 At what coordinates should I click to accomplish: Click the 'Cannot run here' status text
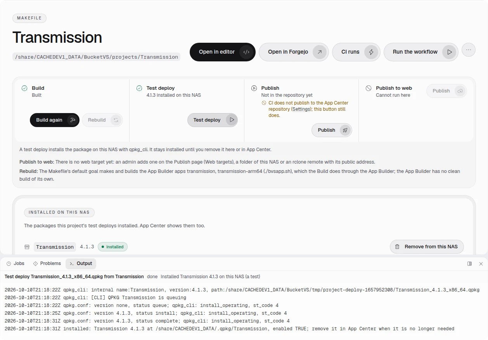(393, 95)
